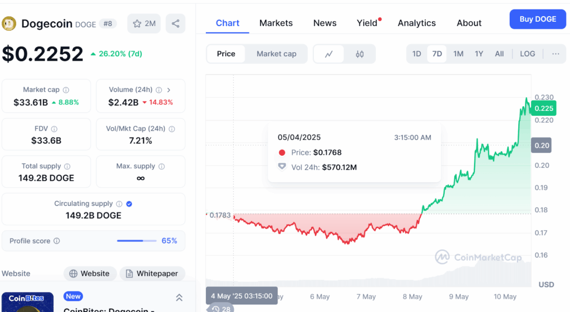The image size is (570, 312).
Task: Switch to the Analytics tab
Action: [416, 23]
